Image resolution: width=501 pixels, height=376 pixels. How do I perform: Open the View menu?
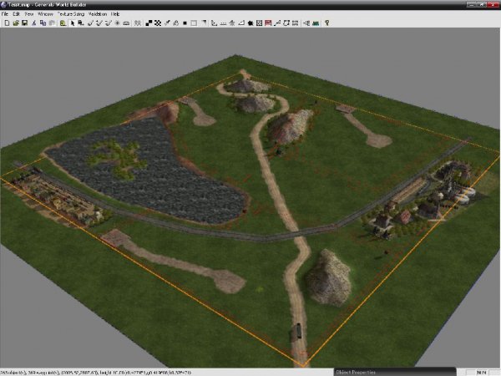(x=29, y=14)
